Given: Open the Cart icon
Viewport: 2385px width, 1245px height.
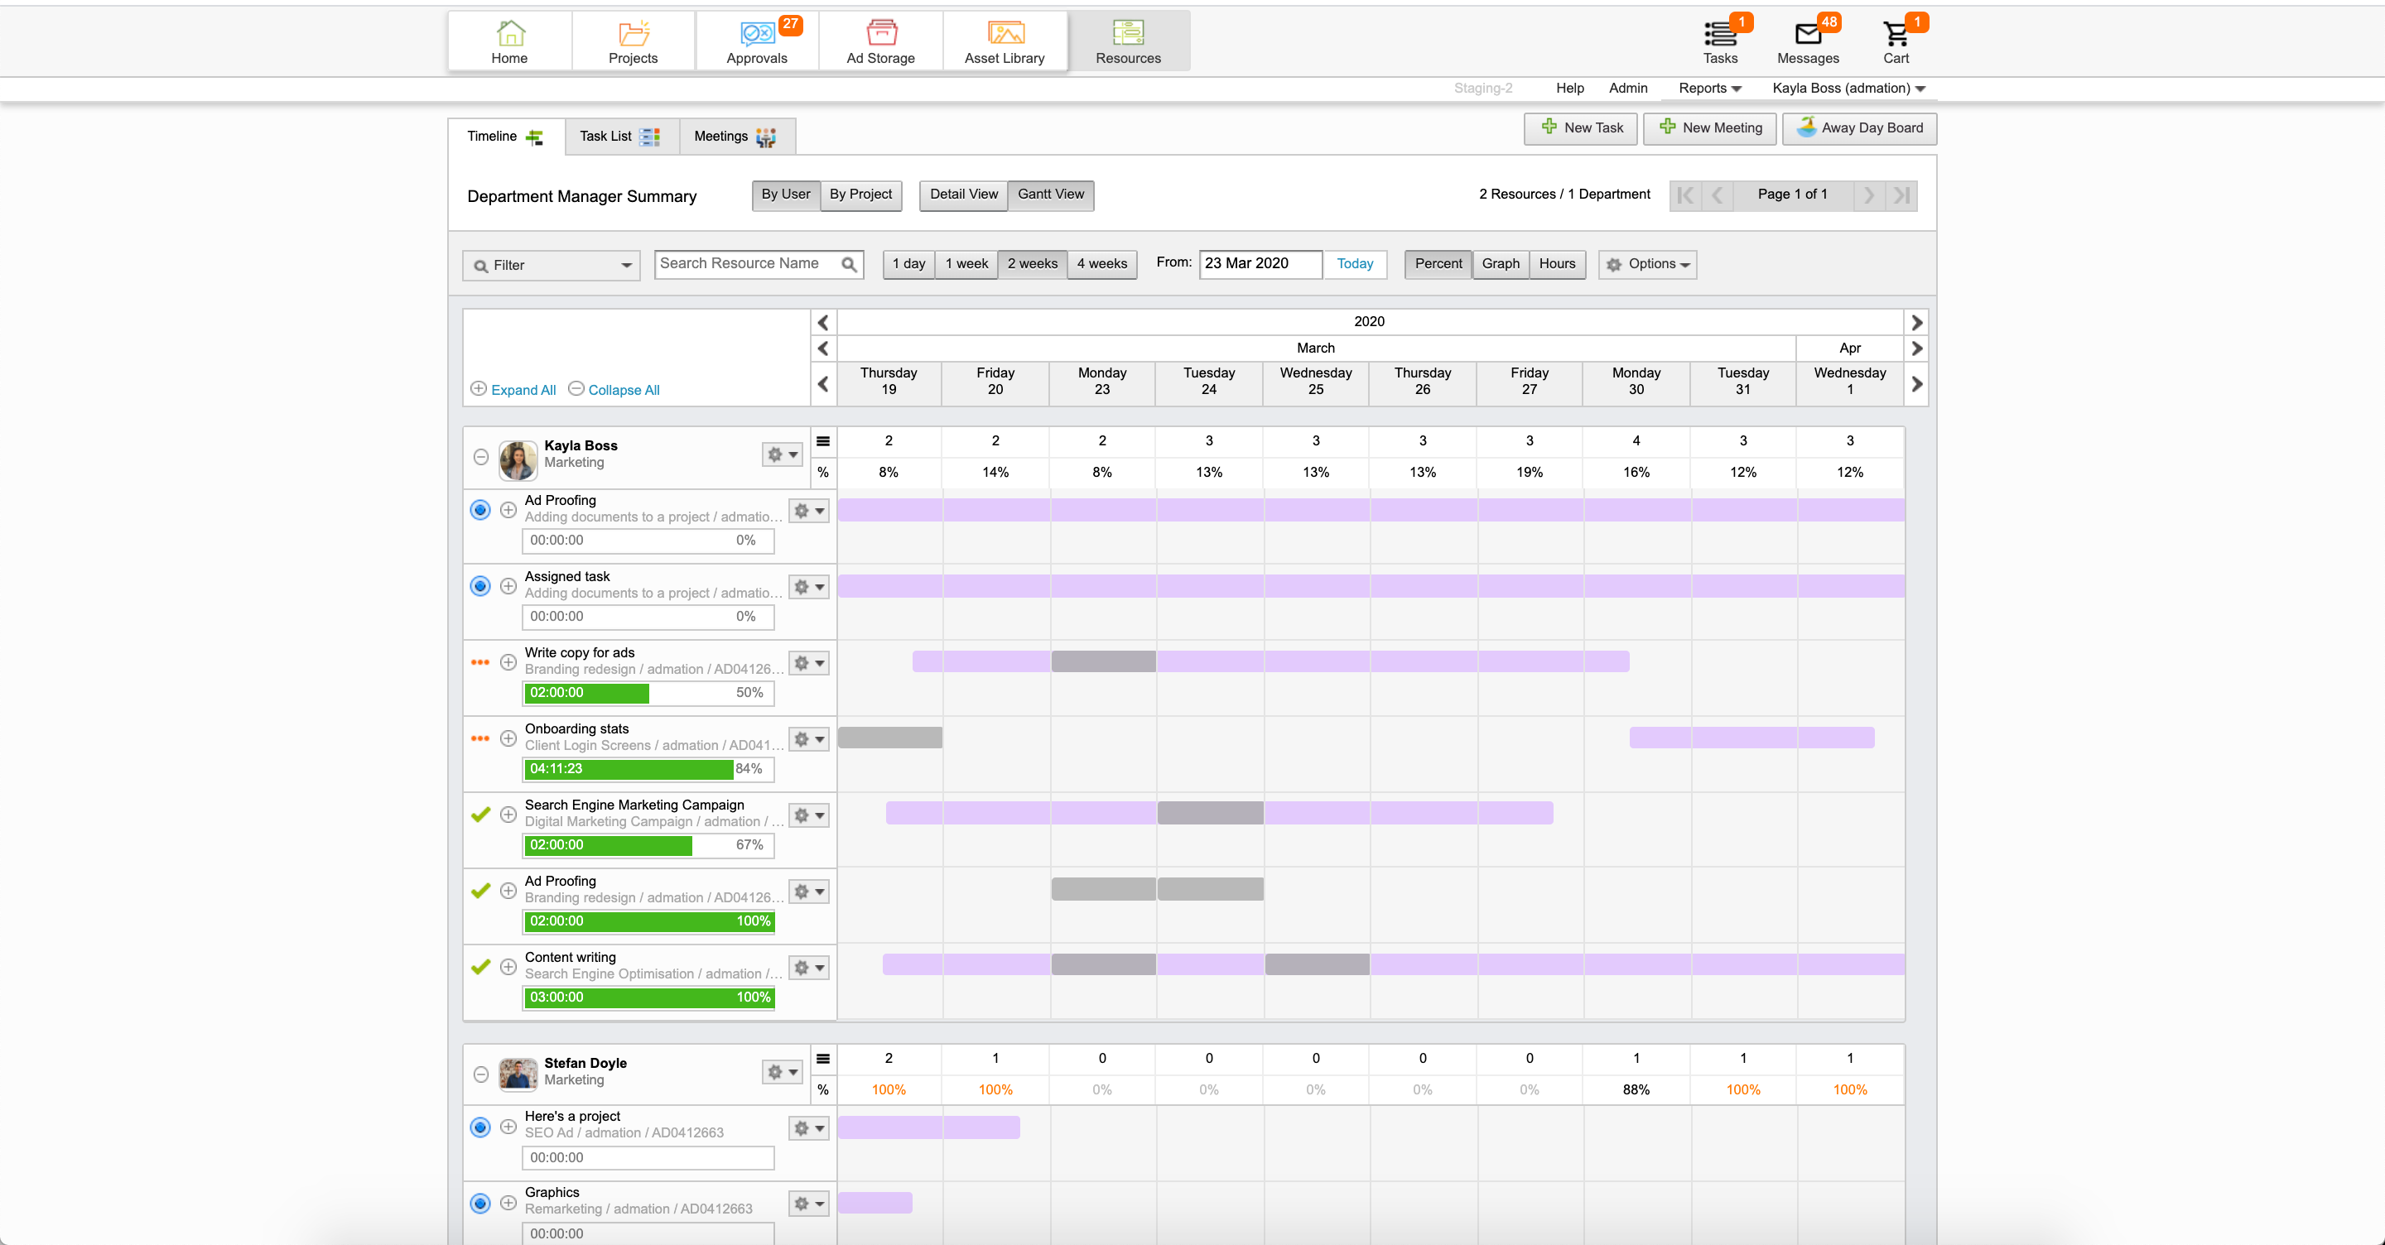Looking at the screenshot, I should 1896,35.
